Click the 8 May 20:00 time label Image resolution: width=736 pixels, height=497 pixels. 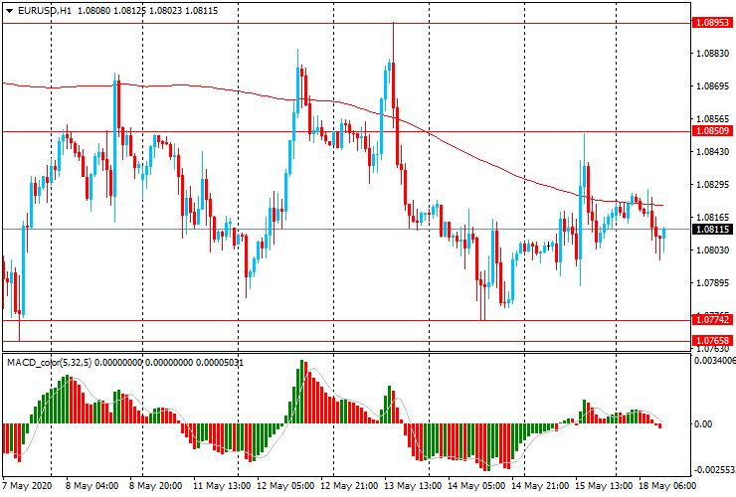click(156, 486)
